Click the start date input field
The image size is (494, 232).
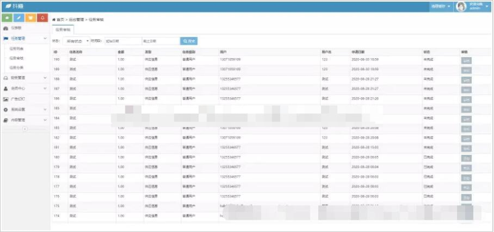123,41
